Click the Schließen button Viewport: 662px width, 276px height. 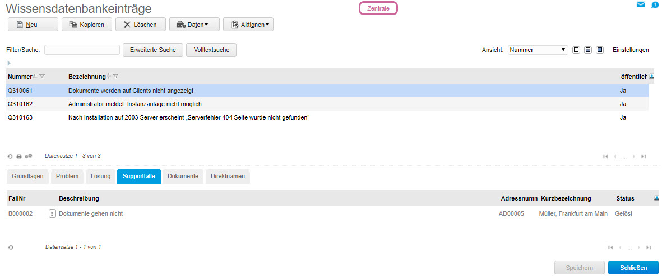click(x=633, y=268)
